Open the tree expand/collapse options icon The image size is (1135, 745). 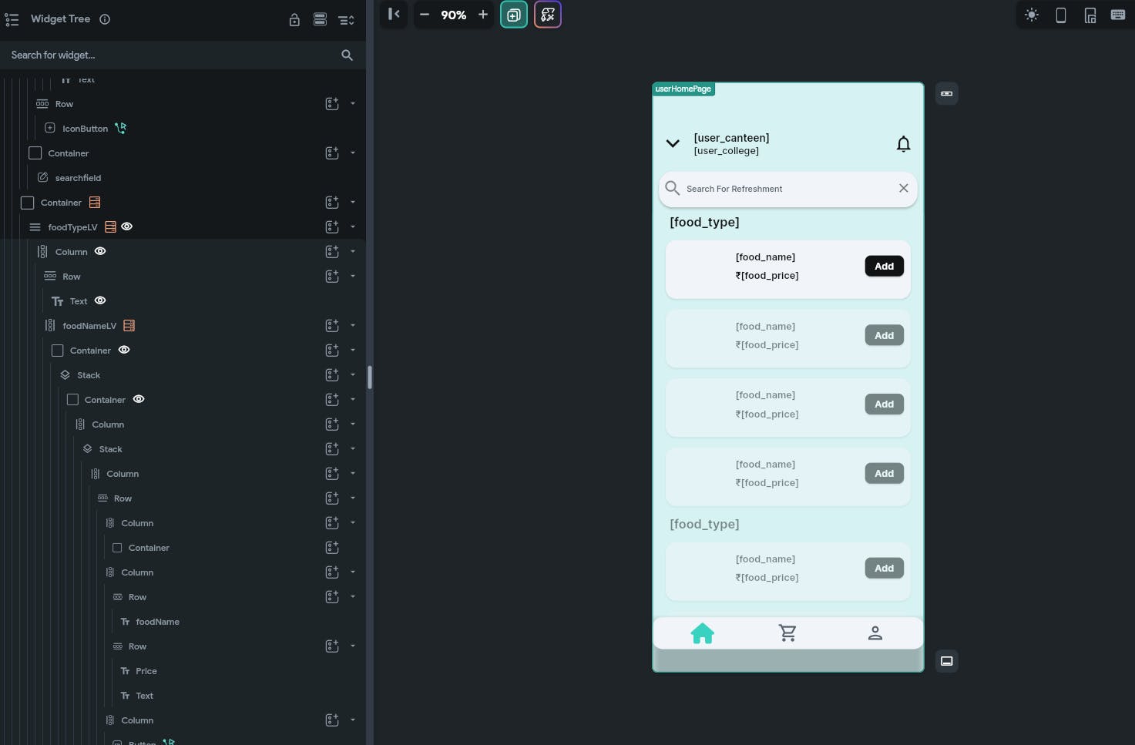click(347, 20)
